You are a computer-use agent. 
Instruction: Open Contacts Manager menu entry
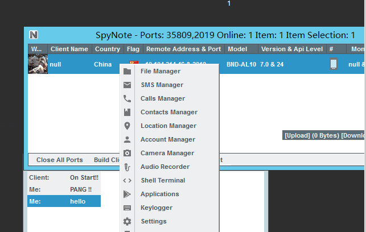pyautogui.click(x=170, y=112)
